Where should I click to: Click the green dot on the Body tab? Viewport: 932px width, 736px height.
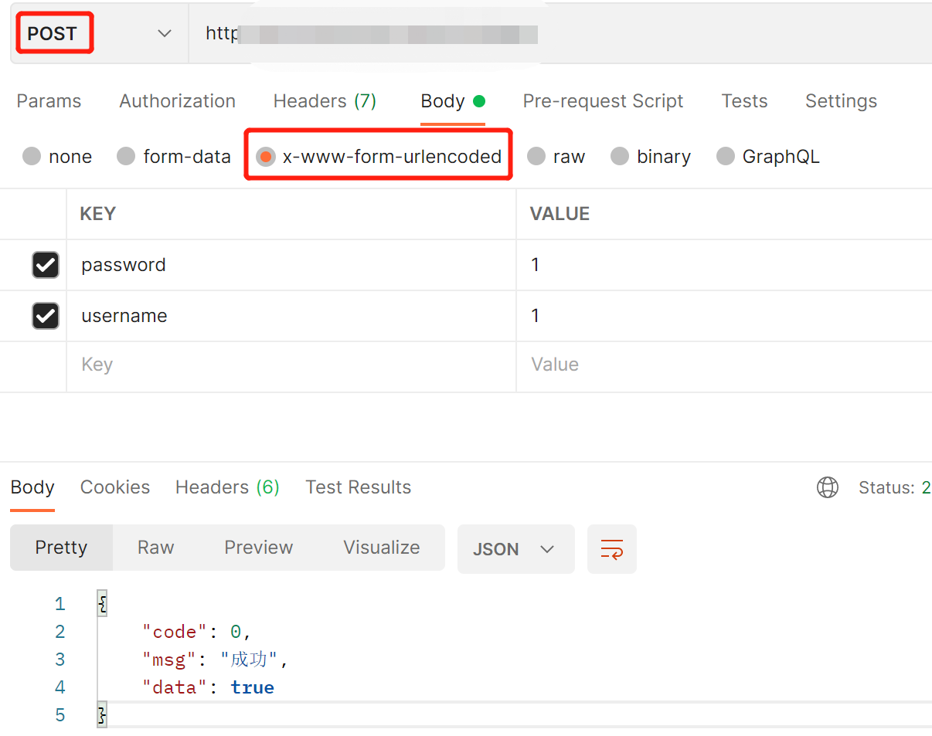pyautogui.click(x=479, y=101)
